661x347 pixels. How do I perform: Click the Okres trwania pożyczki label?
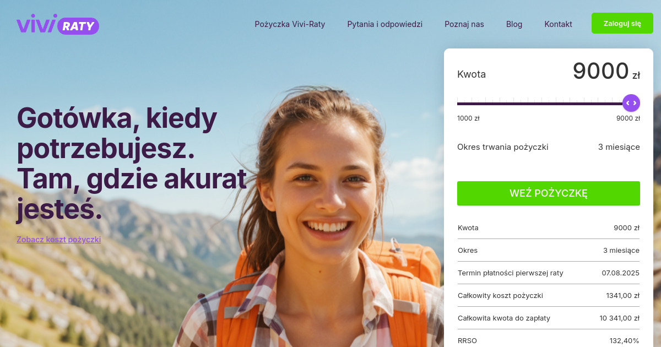503,147
